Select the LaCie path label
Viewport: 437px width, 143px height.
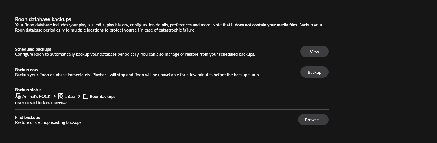70,96
